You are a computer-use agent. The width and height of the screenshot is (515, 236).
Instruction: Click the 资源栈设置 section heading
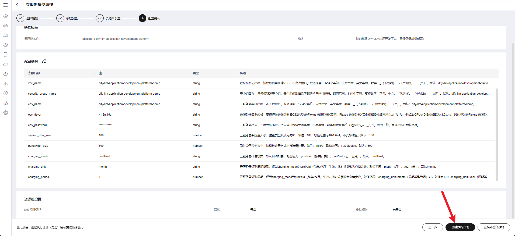point(33,199)
